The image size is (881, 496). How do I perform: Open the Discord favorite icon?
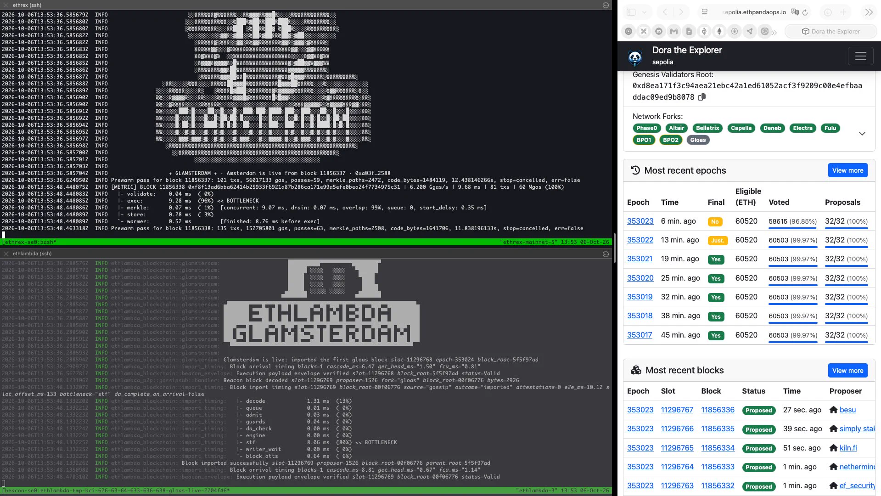click(659, 31)
